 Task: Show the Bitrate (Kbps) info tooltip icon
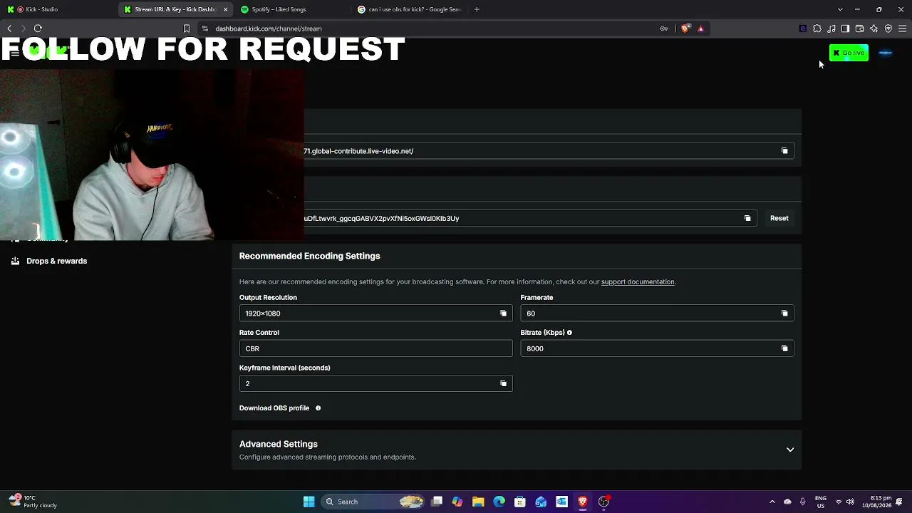point(569,333)
